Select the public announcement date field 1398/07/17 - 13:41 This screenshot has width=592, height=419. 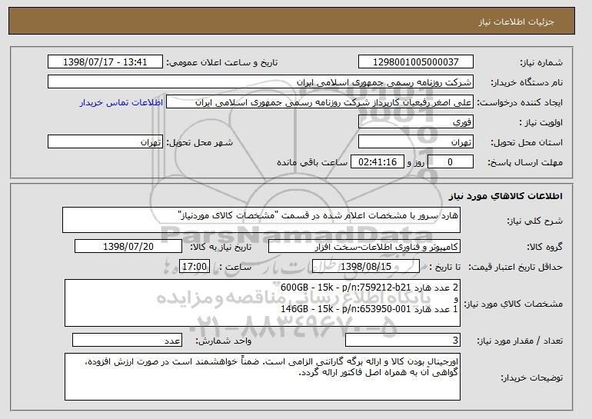(105, 62)
